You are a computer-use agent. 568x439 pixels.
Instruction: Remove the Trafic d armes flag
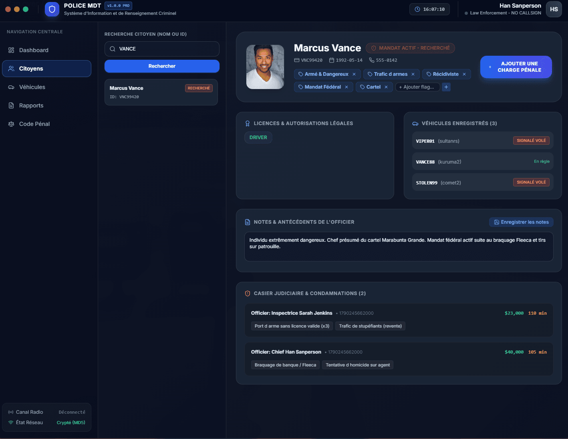413,74
